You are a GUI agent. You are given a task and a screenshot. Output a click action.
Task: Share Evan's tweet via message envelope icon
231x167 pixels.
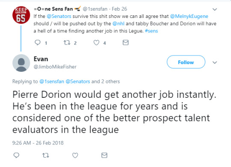pos(104,155)
